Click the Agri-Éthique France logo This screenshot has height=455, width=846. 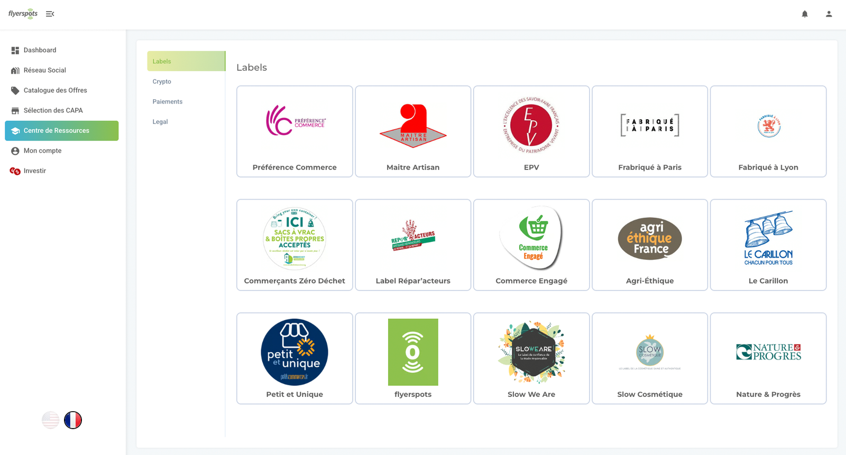click(650, 239)
